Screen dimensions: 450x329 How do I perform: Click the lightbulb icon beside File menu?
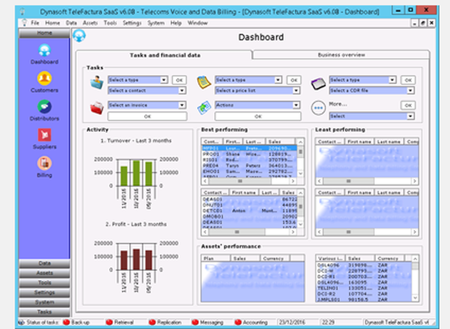tap(24, 23)
